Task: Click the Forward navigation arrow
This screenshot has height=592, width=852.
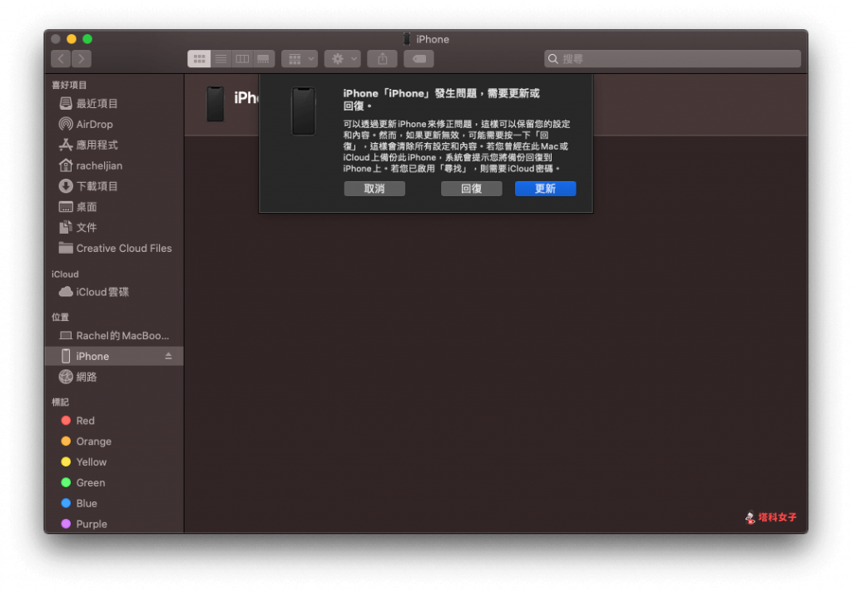Action: tap(81, 59)
